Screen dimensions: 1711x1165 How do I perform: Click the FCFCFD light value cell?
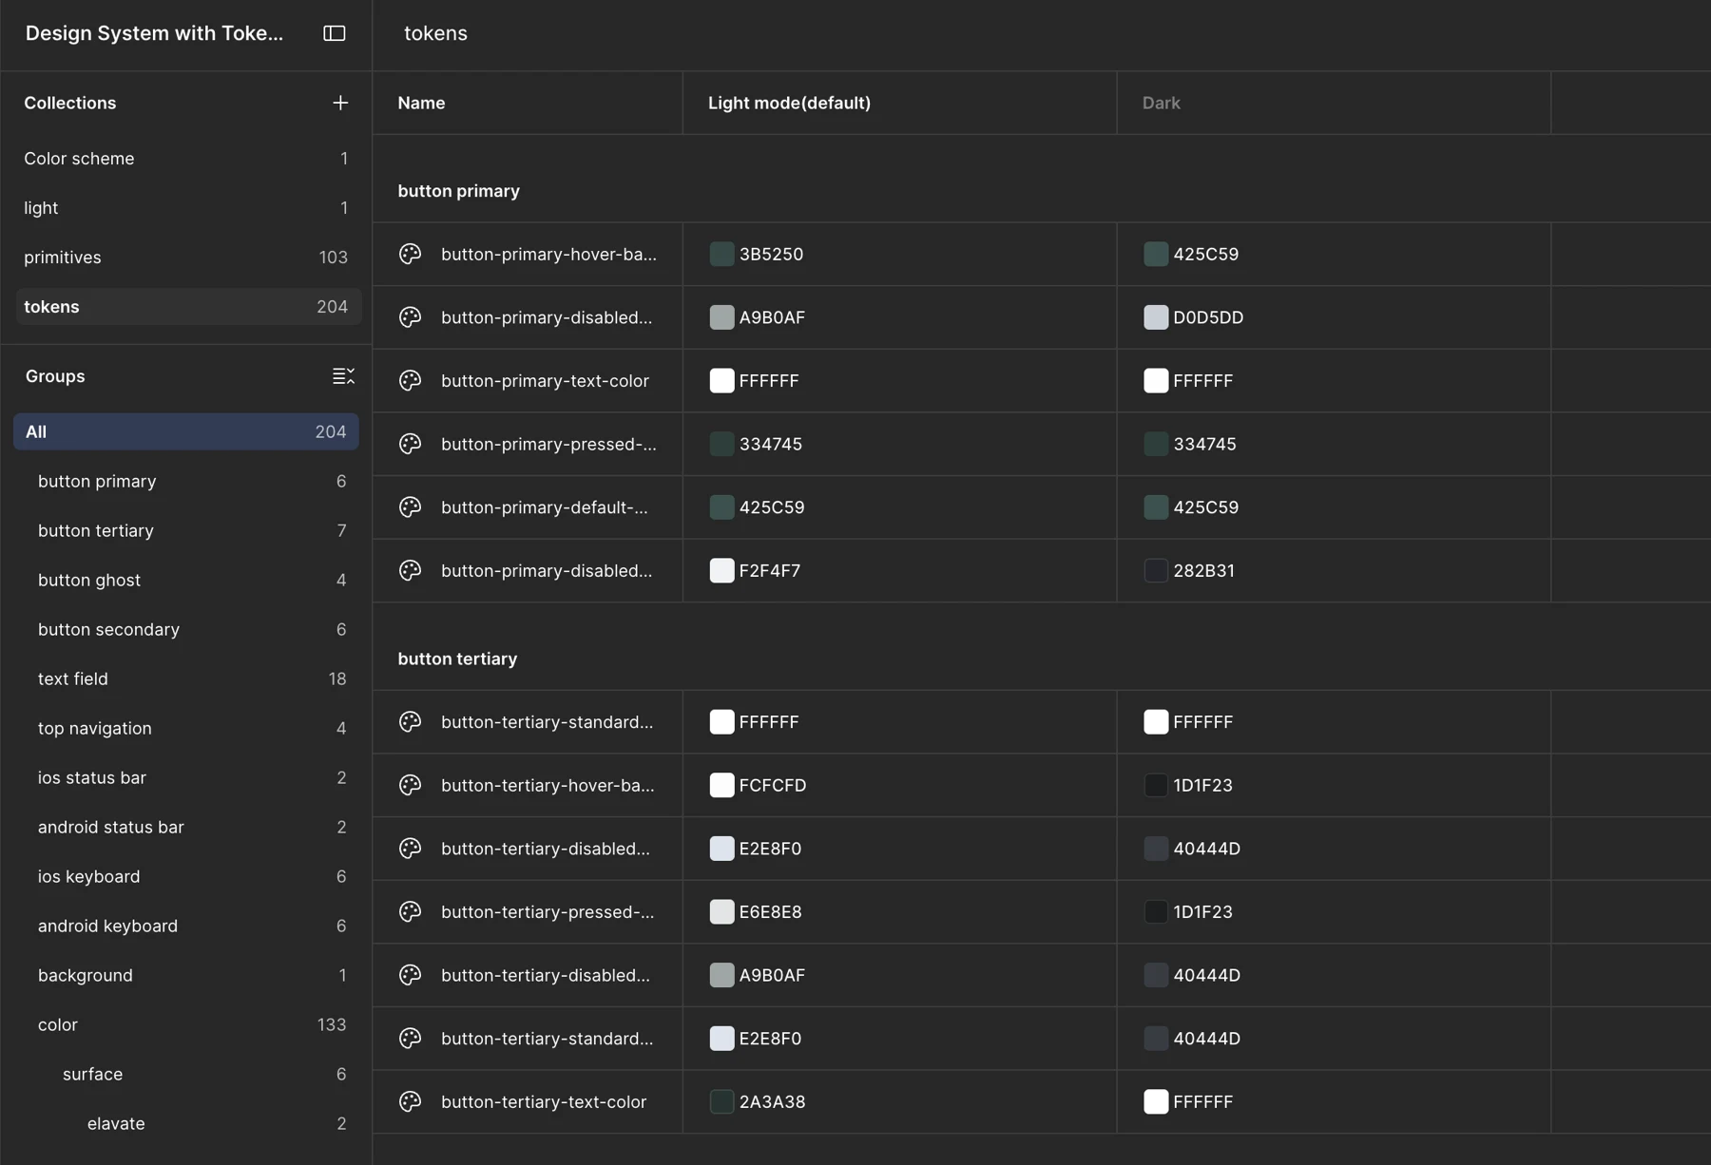pos(899,785)
